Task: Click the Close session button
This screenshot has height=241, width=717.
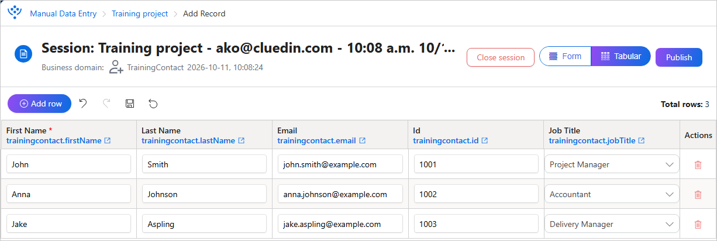Action: (501, 57)
